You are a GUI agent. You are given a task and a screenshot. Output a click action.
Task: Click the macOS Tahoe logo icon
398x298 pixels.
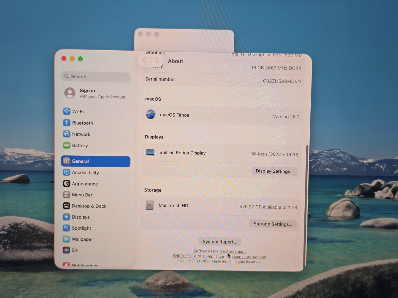(x=151, y=114)
